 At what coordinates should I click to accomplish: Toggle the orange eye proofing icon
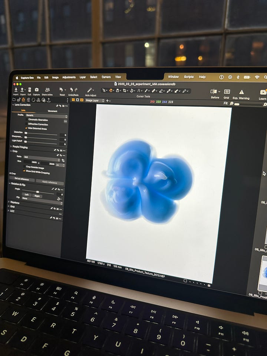coord(82,100)
